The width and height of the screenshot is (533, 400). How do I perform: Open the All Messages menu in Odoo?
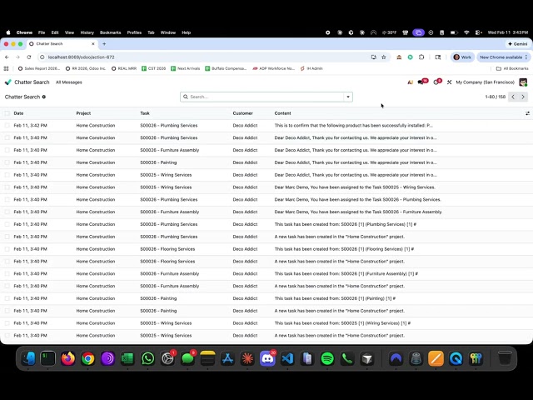[68, 82]
